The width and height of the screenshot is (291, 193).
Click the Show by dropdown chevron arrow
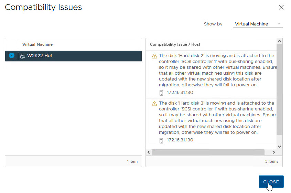click(279, 24)
